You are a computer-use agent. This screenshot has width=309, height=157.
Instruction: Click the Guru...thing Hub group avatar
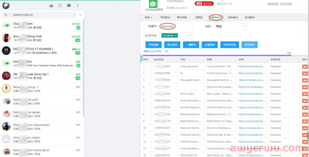point(6,38)
